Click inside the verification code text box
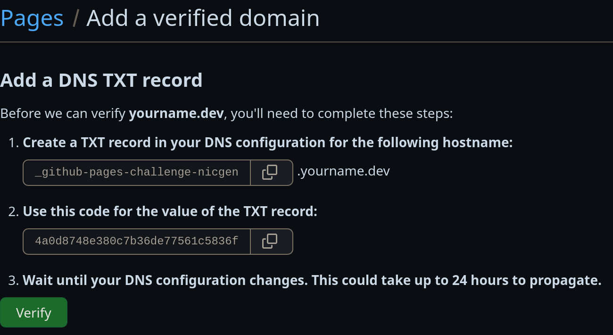Image resolution: width=613 pixels, height=335 pixels. pyautogui.click(x=136, y=241)
